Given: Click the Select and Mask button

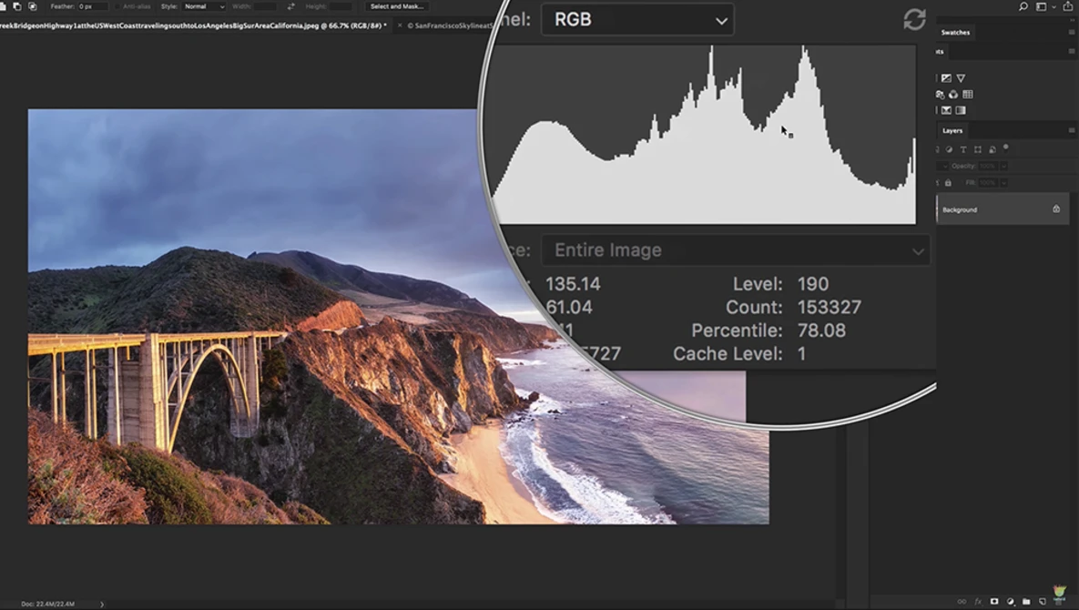Looking at the screenshot, I should pos(396,6).
